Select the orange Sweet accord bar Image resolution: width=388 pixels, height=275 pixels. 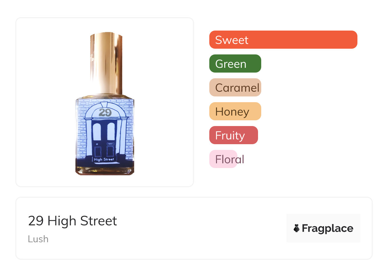point(283,40)
